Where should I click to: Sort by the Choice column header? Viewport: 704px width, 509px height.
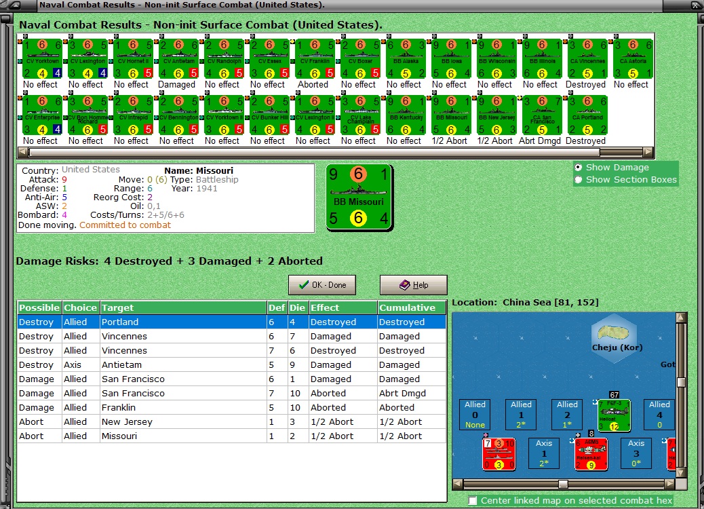[x=80, y=307]
